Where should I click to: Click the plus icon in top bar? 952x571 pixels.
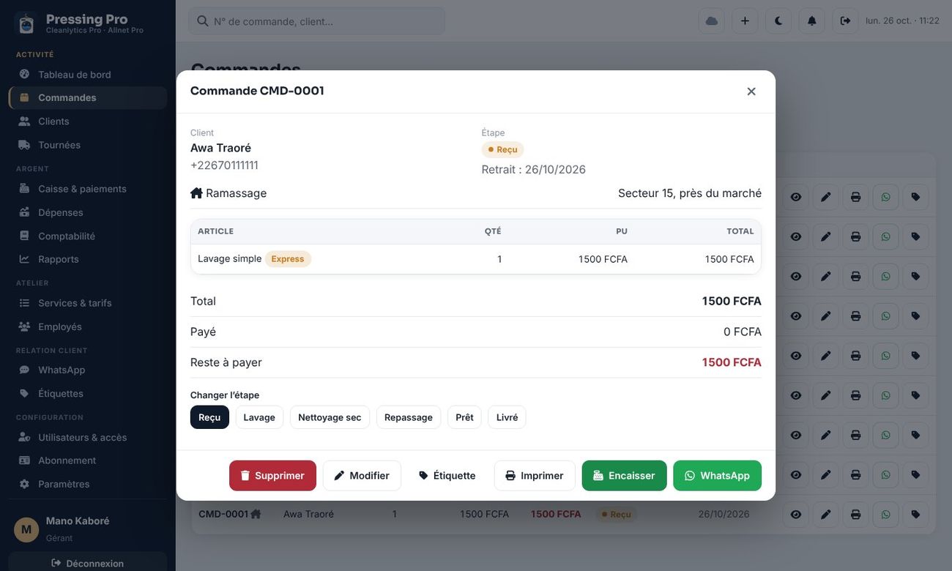745,20
